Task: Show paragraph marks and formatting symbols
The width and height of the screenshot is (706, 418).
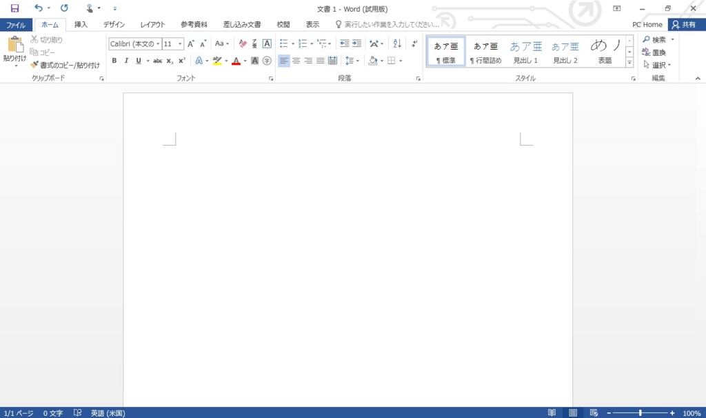Action: coord(414,43)
